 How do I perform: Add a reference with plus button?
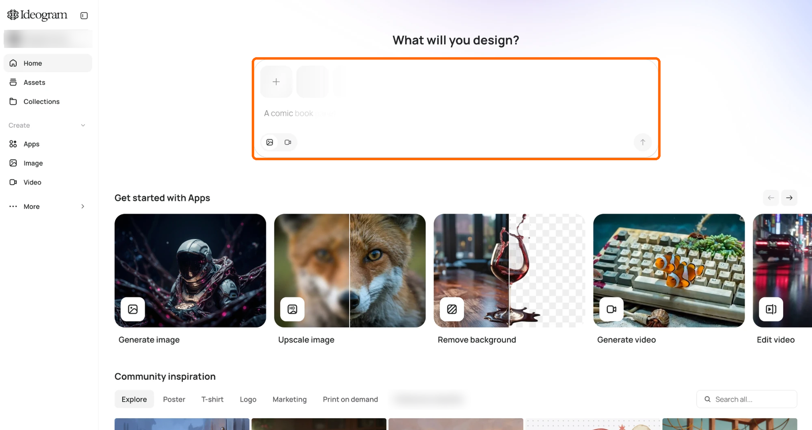[x=276, y=82]
